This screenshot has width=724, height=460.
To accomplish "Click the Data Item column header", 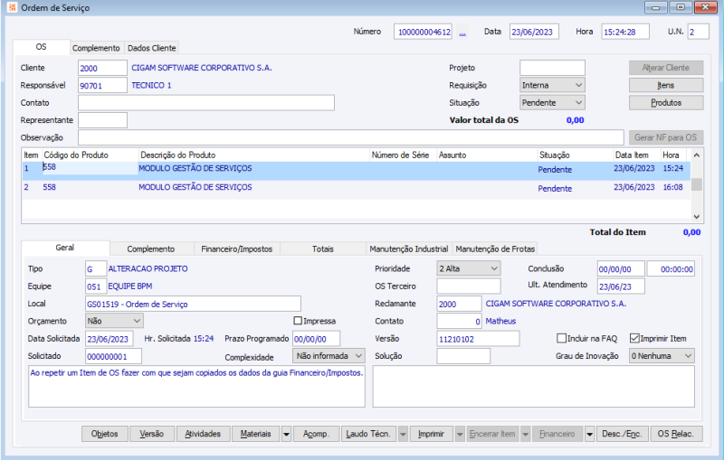I will pos(637,155).
